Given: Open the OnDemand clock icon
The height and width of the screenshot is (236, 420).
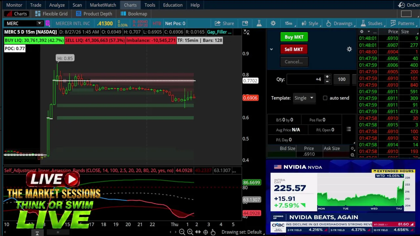Looking at the screenshot, I should (x=401, y=5).
